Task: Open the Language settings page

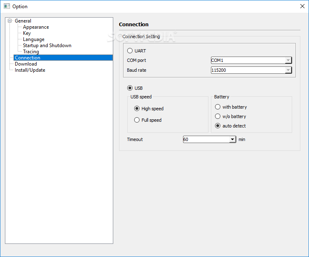Action: pos(34,39)
